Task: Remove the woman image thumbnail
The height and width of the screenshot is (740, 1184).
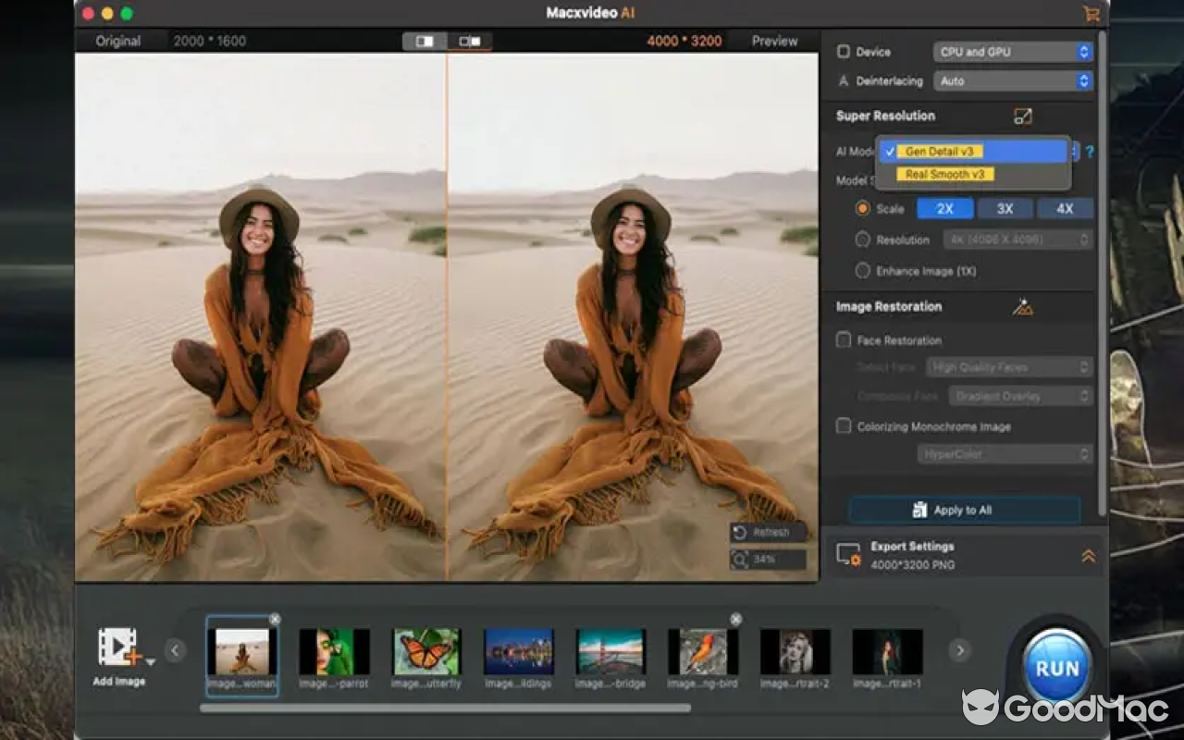Action: tap(275, 619)
